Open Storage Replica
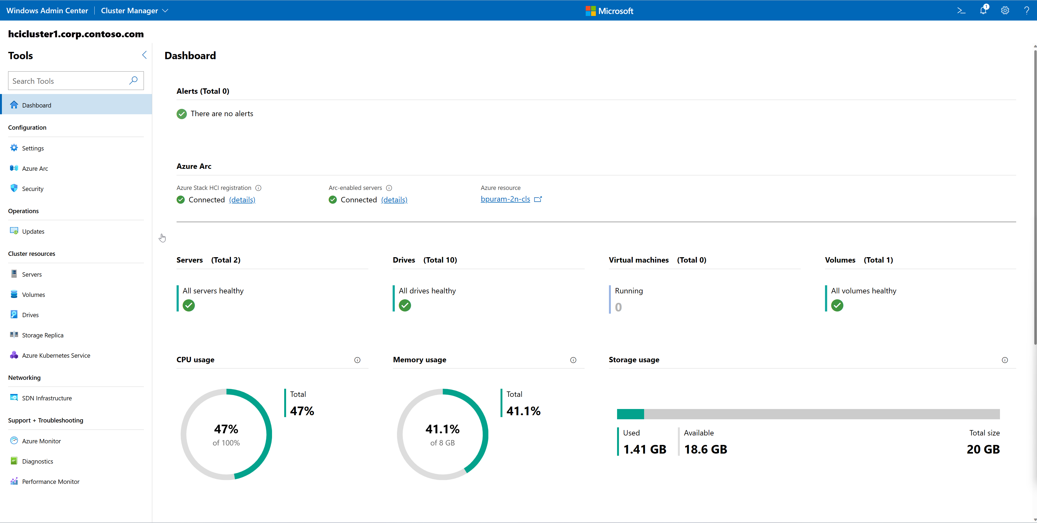1037x523 pixels. click(x=42, y=335)
